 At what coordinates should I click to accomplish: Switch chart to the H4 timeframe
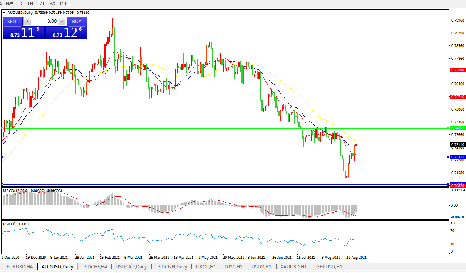tap(31, 3)
